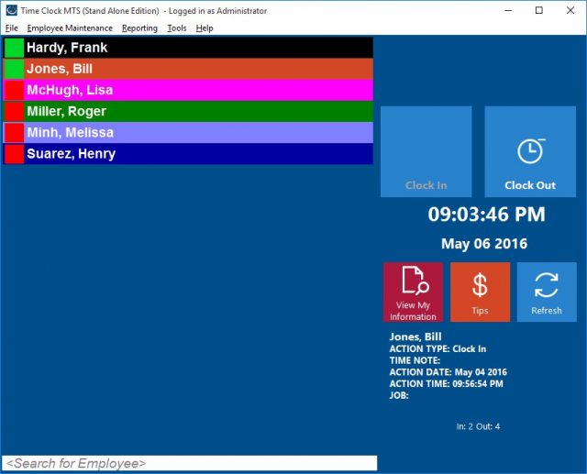
Task: Click the JOB line
Action: tap(399, 395)
